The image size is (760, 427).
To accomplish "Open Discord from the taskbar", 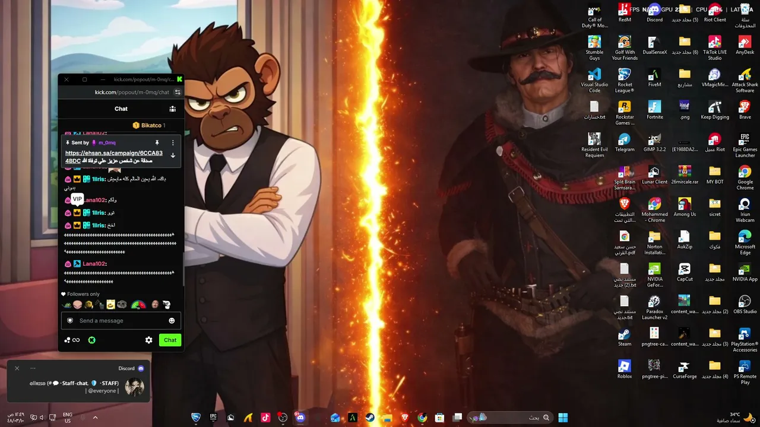I will point(300,418).
